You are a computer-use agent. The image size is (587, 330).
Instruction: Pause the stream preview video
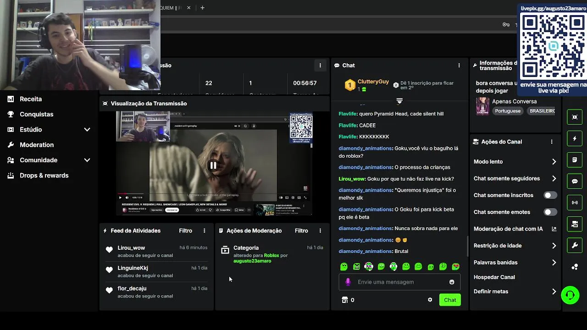coord(213,165)
